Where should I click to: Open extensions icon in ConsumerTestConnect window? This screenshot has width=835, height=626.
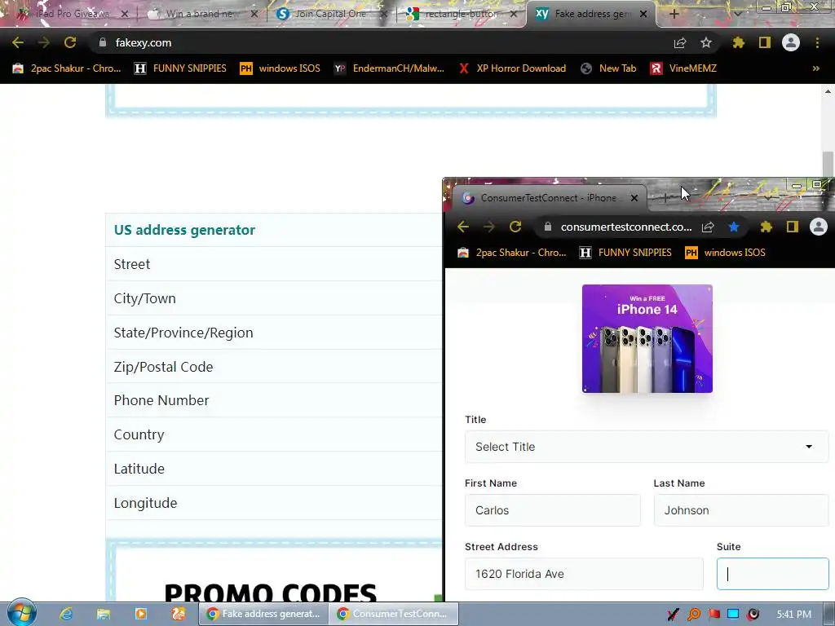(767, 227)
